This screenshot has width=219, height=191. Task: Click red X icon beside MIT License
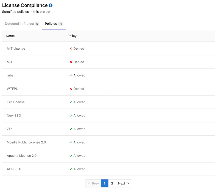[71, 49]
